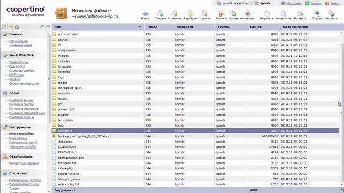
Task: Switch to the sidebar list view icon
Action: coord(5,27)
